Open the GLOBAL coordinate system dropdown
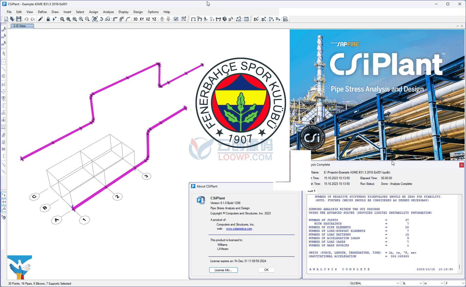 pyautogui.click(x=375, y=283)
